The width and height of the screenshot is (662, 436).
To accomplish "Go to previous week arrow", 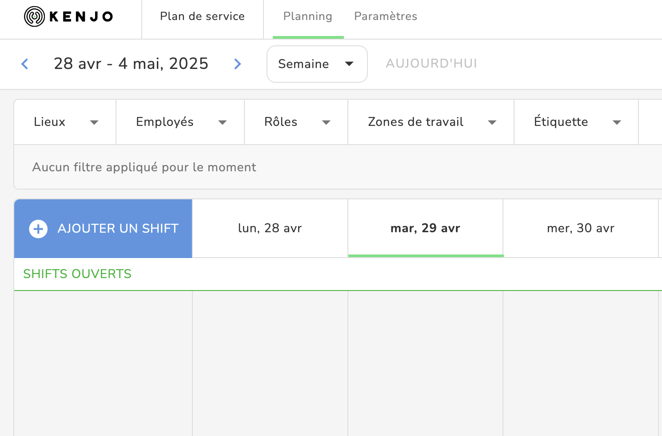I will [25, 64].
